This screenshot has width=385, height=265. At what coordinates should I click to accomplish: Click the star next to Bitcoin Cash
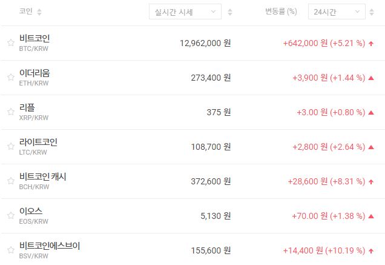pyautogui.click(x=10, y=181)
